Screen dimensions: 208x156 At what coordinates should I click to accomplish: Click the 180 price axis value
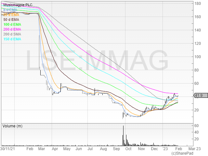point(198,4)
